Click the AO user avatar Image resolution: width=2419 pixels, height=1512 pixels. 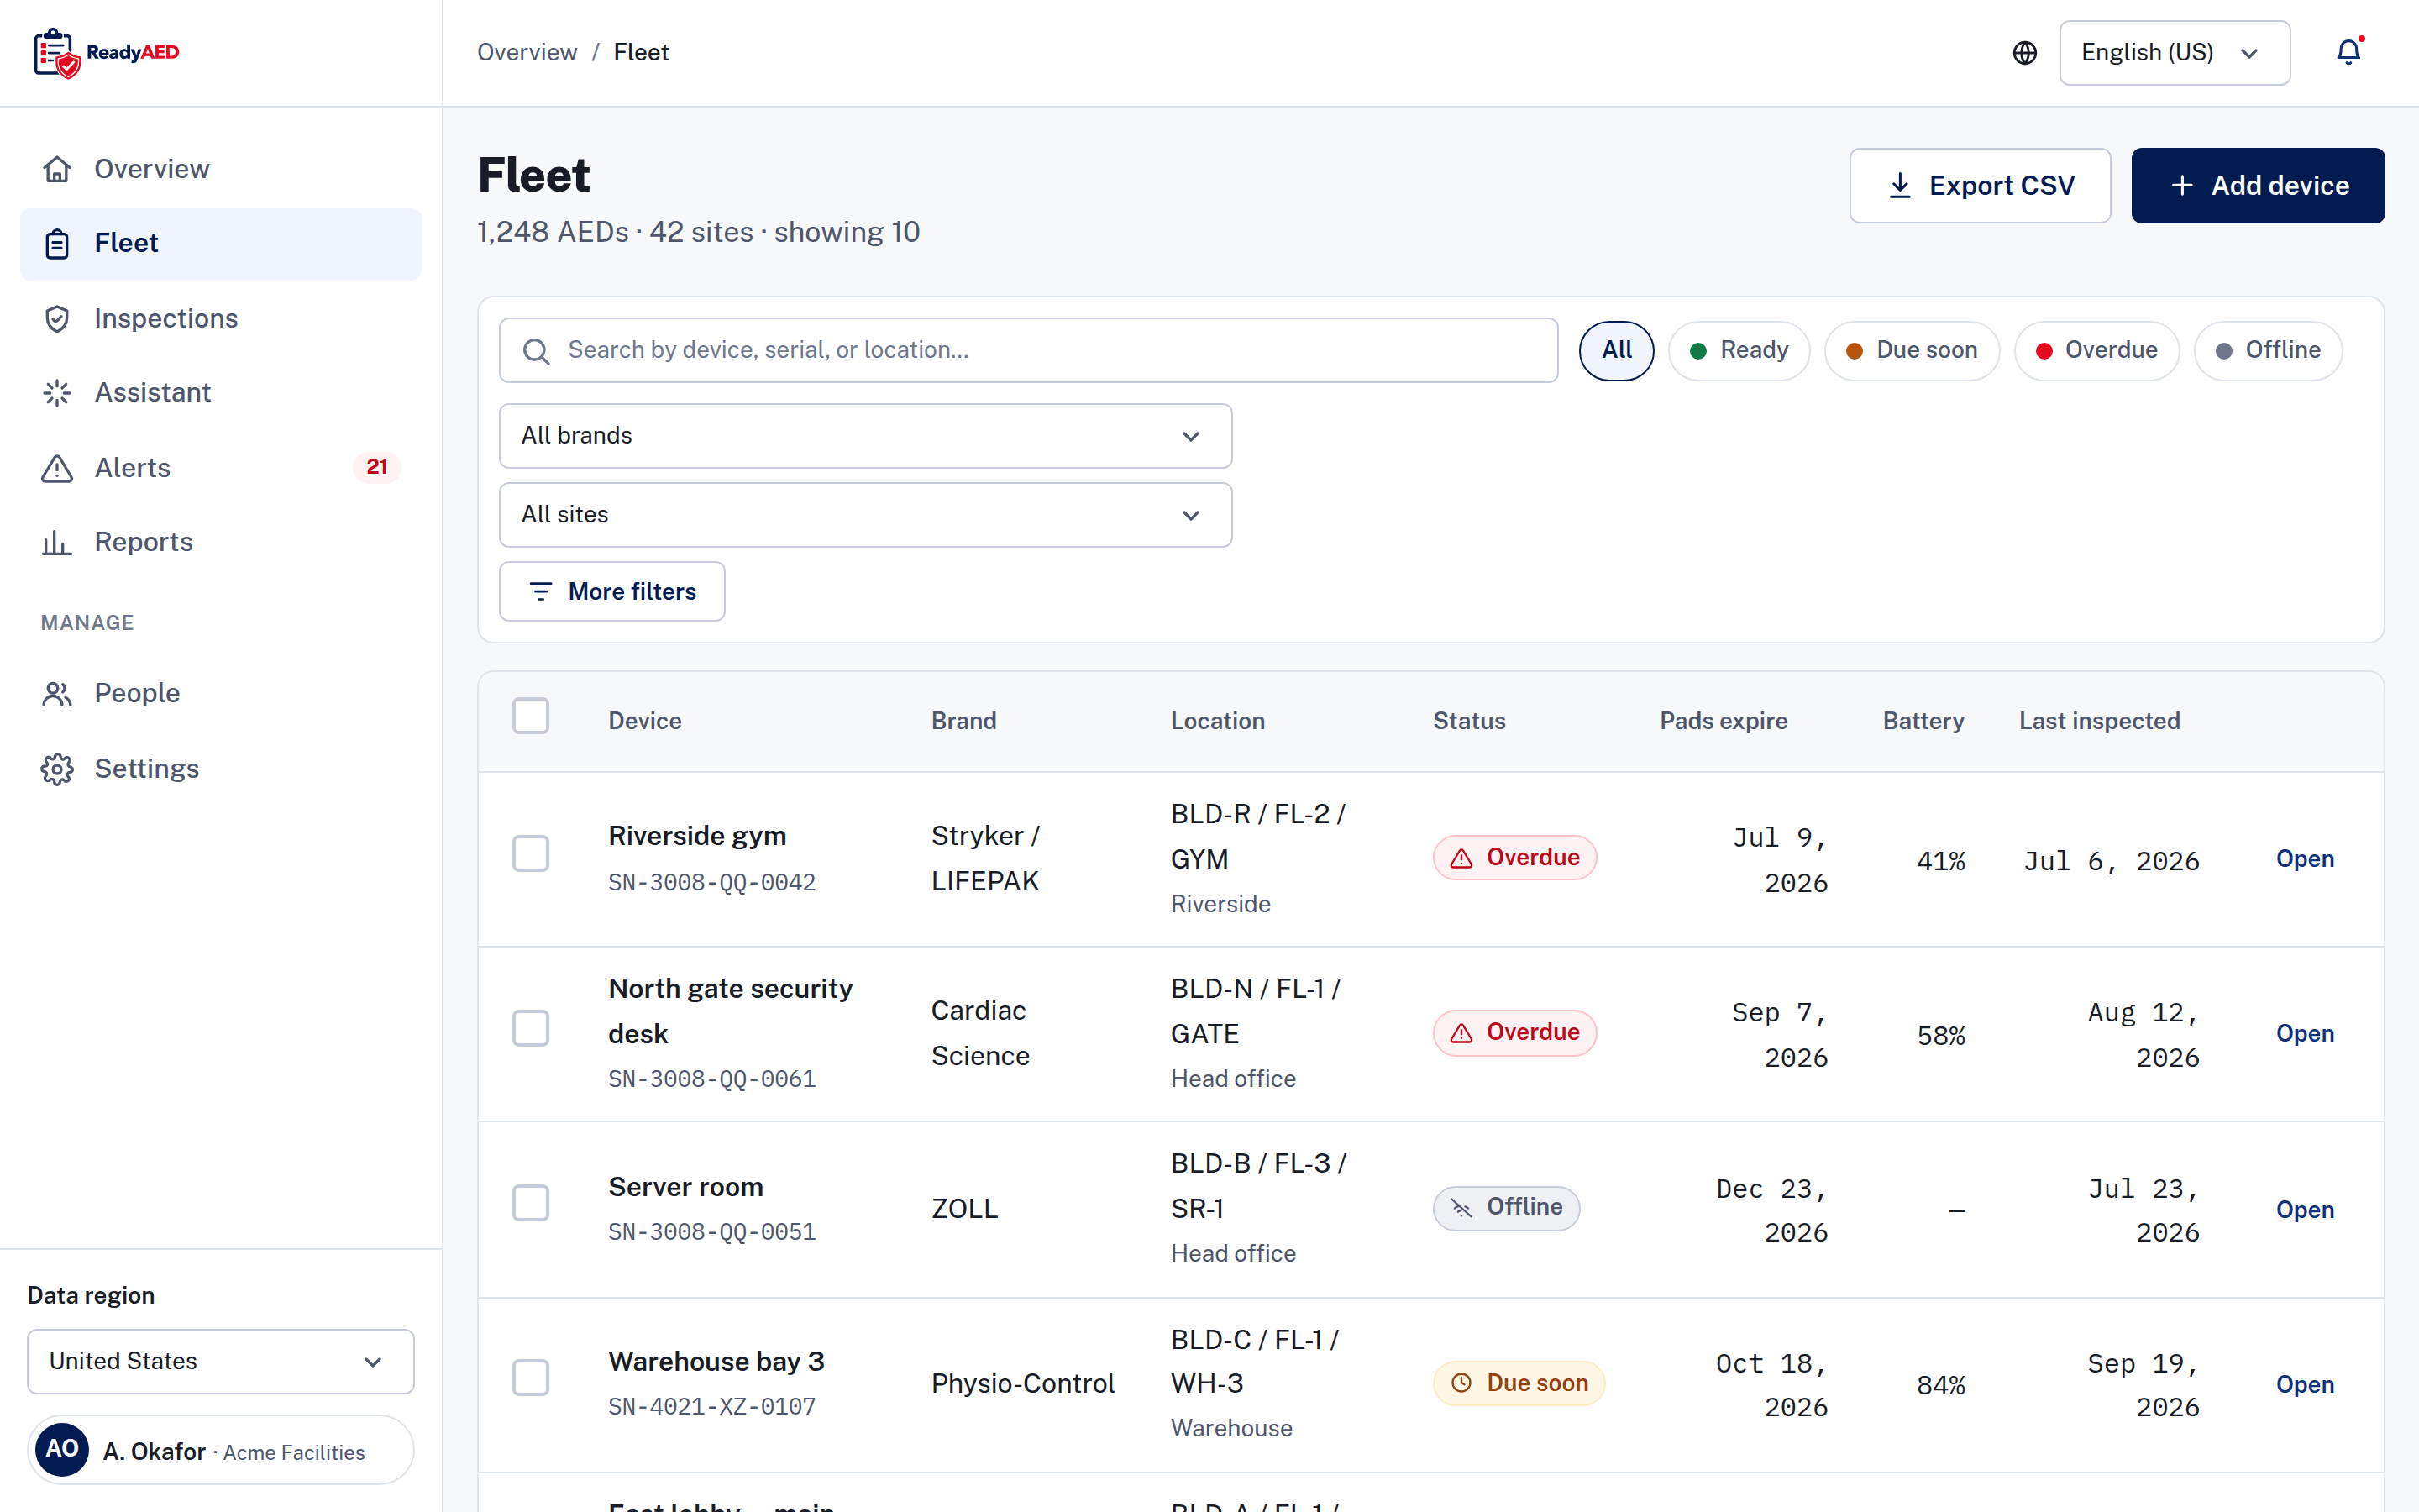[x=62, y=1450]
